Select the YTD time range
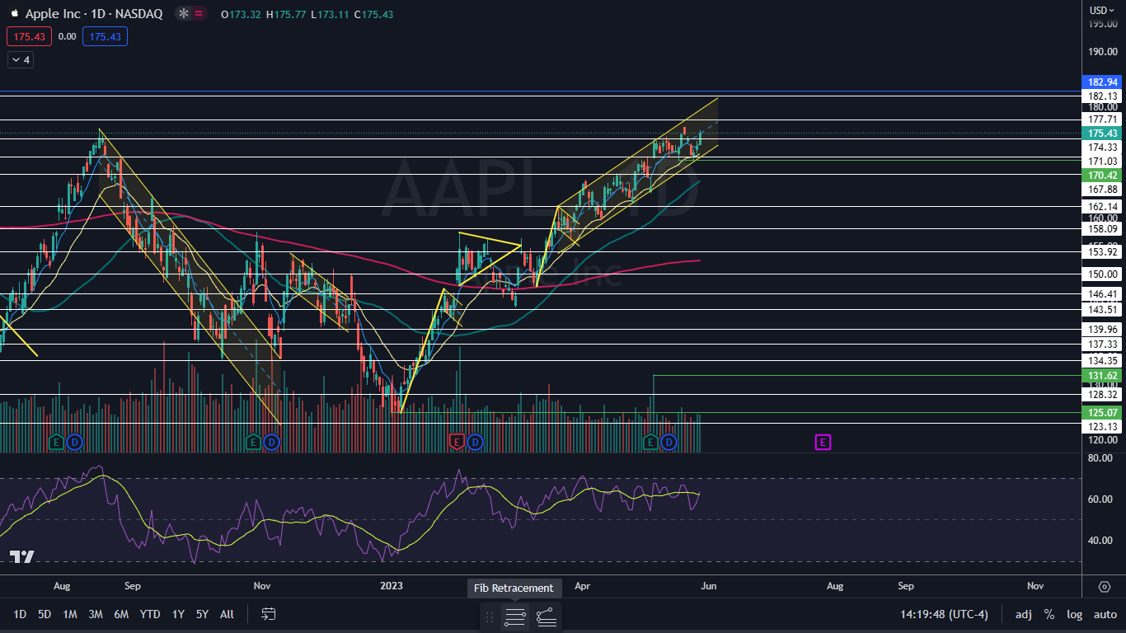 150,614
